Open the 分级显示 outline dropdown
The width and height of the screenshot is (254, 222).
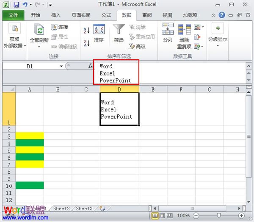(218, 35)
